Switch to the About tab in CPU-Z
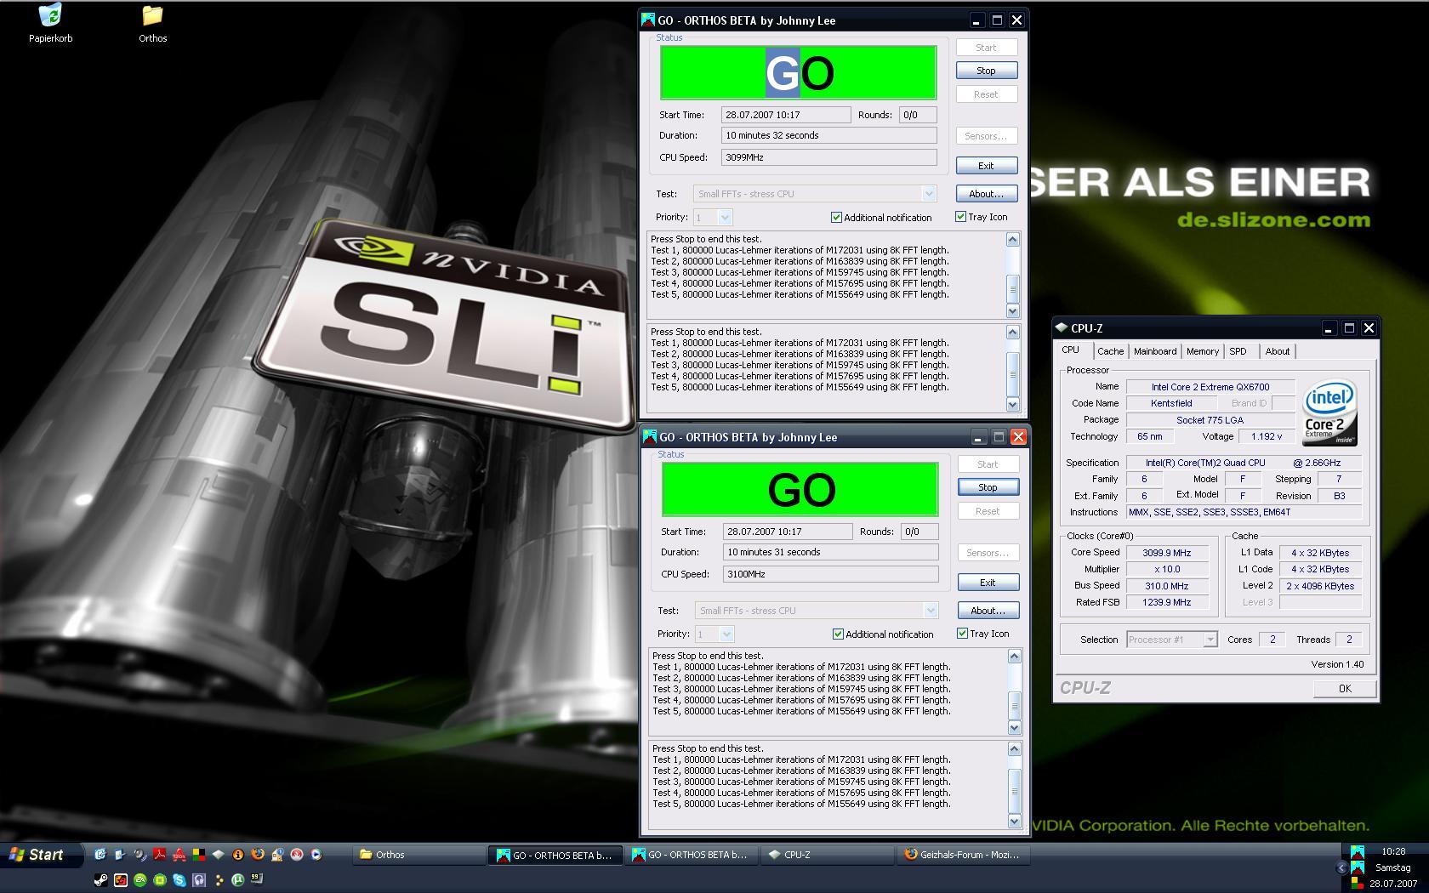The height and width of the screenshot is (893, 1429). click(1277, 351)
